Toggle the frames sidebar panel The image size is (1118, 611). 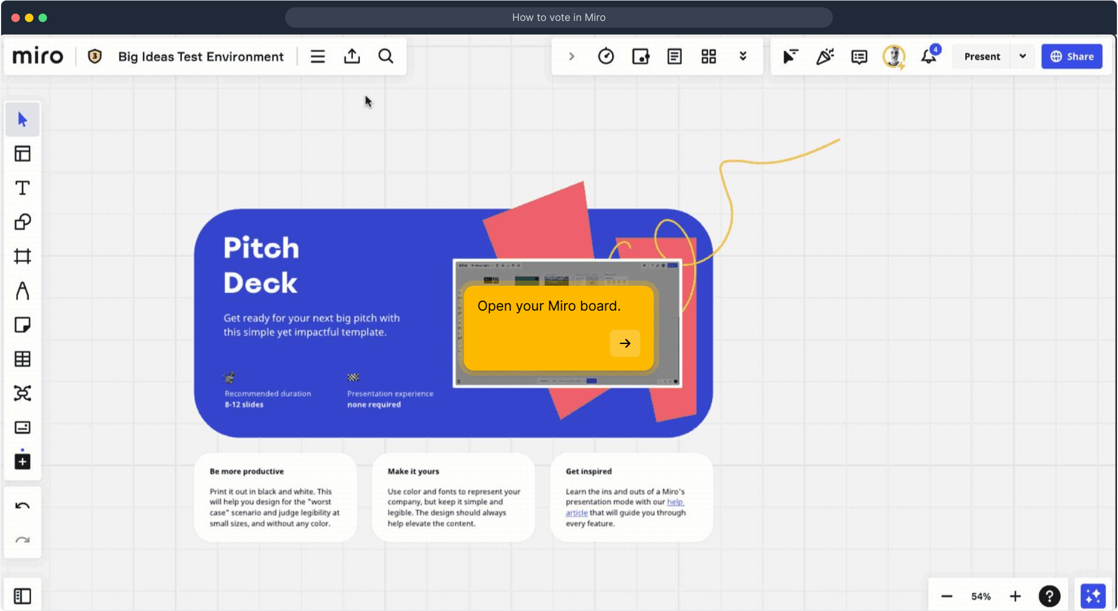[x=23, y=596]
